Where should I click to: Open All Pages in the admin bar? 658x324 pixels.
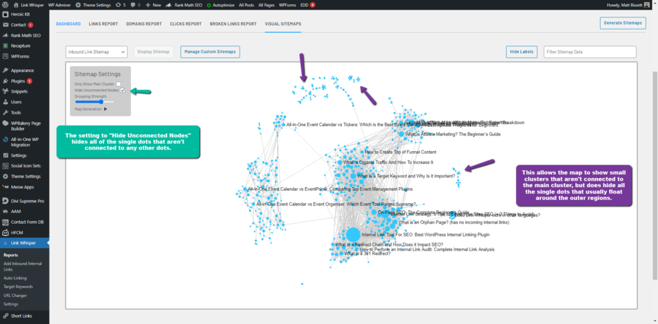(267, 5)
